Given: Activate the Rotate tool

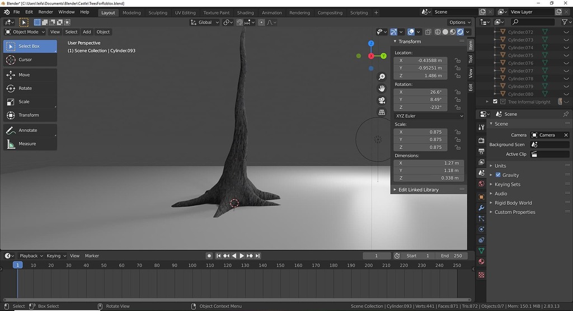Looking at the screenshot, I should pos(30,88).
